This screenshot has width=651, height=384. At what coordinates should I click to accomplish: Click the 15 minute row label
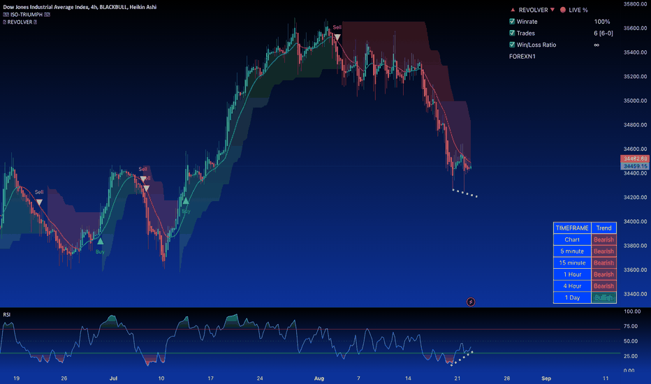coord(572,263)
